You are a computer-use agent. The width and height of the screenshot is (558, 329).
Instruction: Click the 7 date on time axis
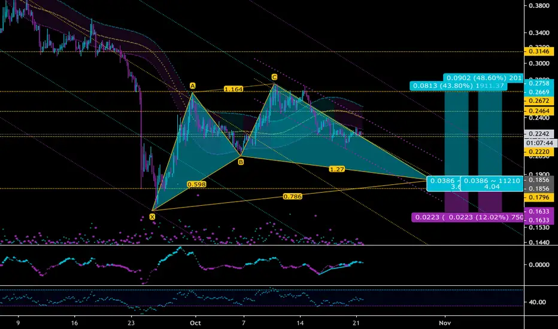244,323
